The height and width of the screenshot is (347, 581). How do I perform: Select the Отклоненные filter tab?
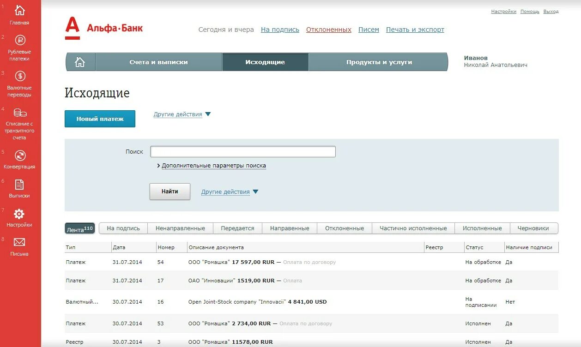[x=345, y=228]
